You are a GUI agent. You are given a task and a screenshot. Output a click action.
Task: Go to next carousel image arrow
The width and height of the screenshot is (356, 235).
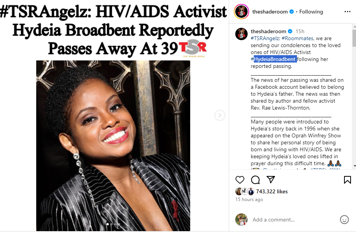219,115
